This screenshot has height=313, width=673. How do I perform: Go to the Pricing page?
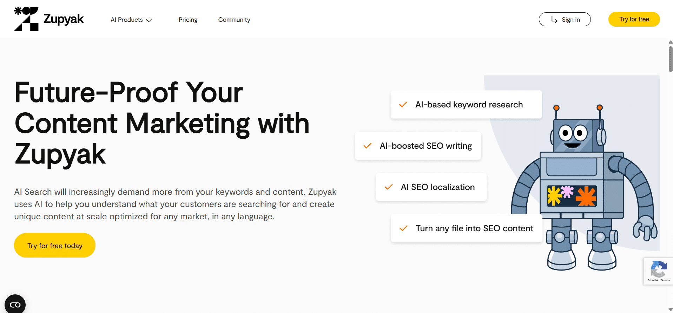tap(188, 20)
